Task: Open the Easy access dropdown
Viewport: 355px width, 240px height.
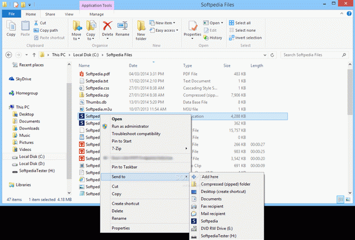Action: pyautogui.click(x=164, y=30)
